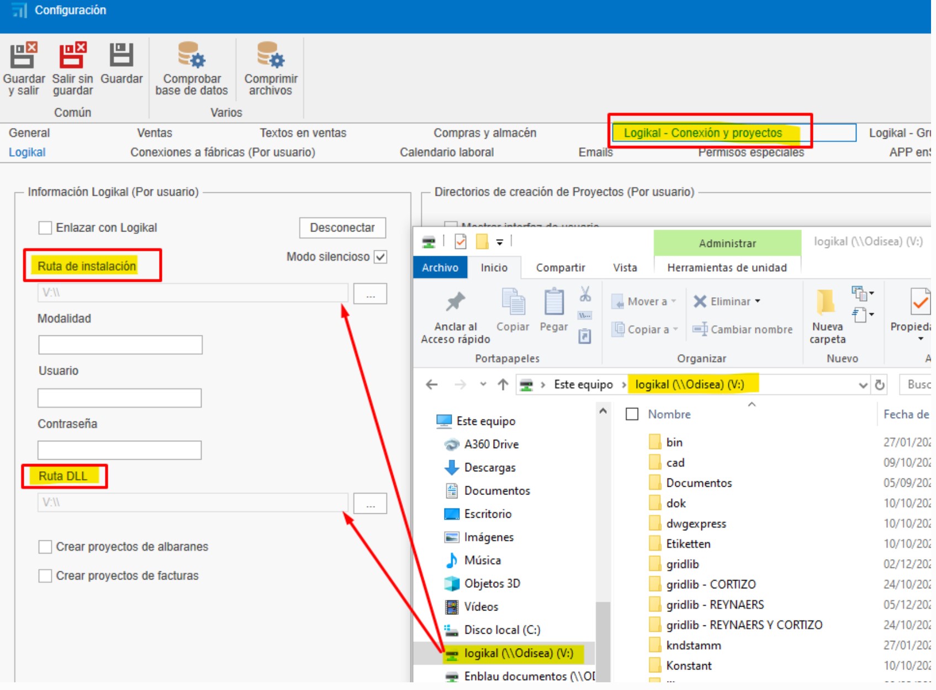This screenshot has width=936, height=690.
Task: Click Cambiar nombre in Explorer ribbon
Action: point(743,330)
